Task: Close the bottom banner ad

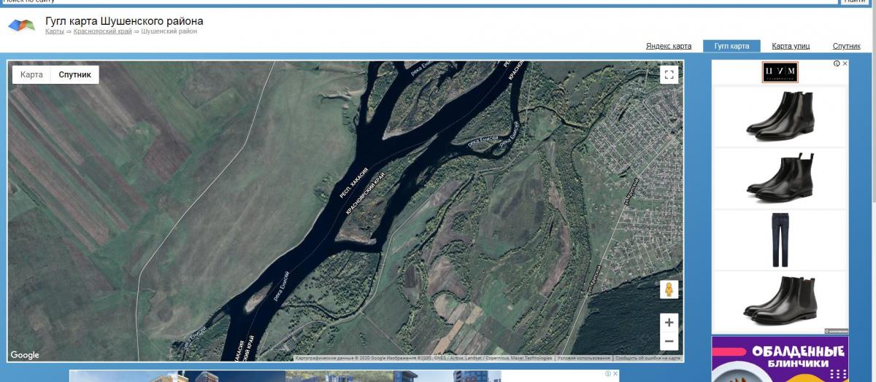Action: click(x=615, y=374)
